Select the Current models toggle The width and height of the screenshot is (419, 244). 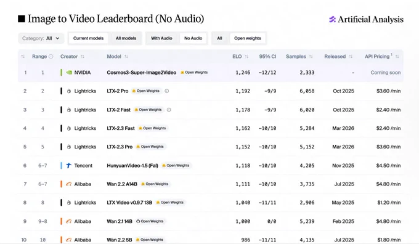pos(88,38)
